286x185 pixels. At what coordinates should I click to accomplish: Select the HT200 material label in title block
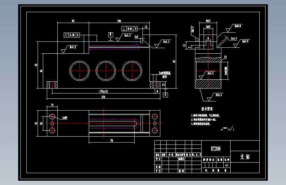point(216,149)
